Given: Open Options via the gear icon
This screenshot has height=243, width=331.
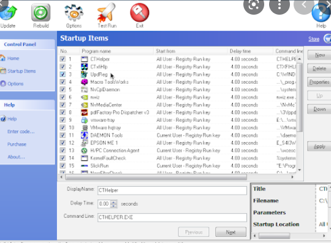Looking at the screenshot, I should 74,13.
